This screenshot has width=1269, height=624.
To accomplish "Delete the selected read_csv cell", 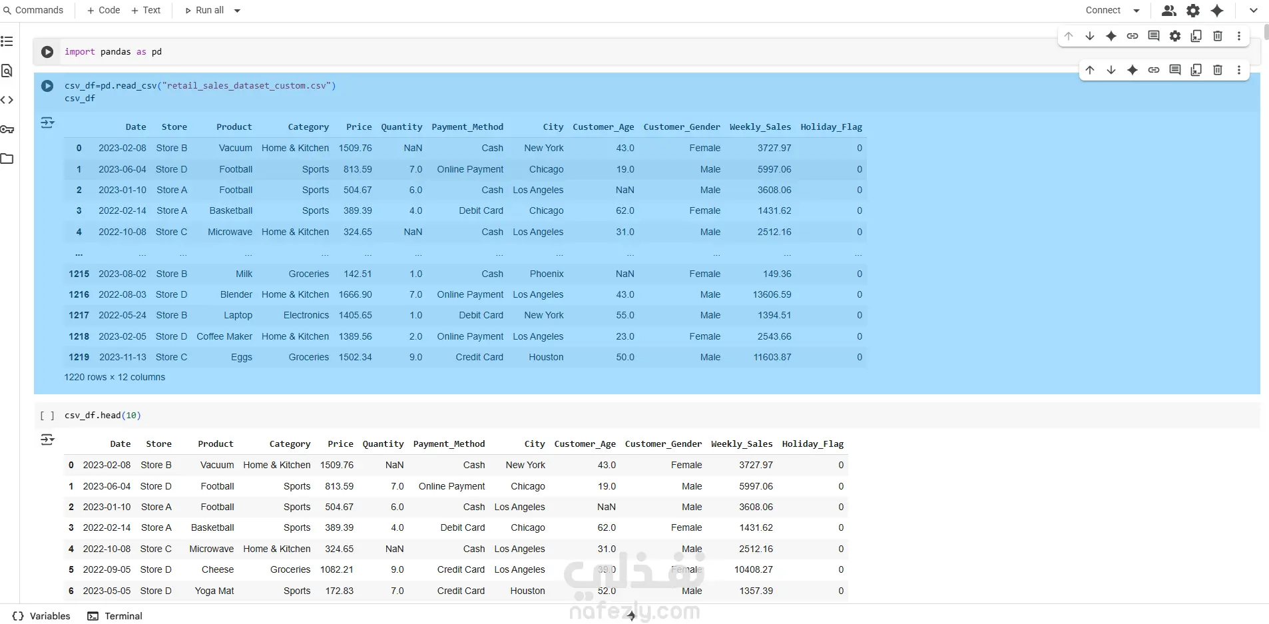I will click(1218, 70).
